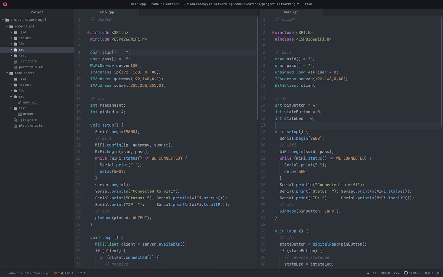Click 'stateLed = !stateLed;' in the right pane

coord(309,264)
